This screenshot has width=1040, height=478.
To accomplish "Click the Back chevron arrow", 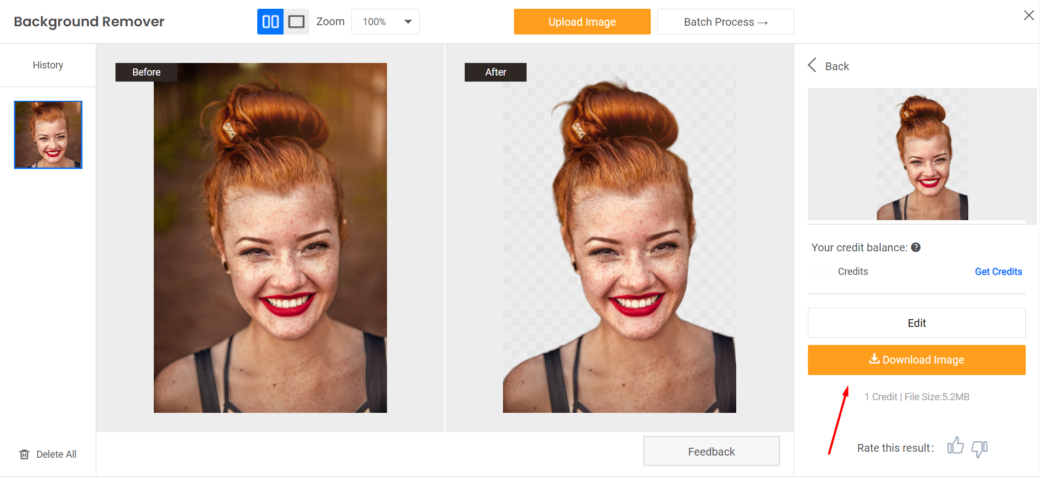I will (812, 66).
